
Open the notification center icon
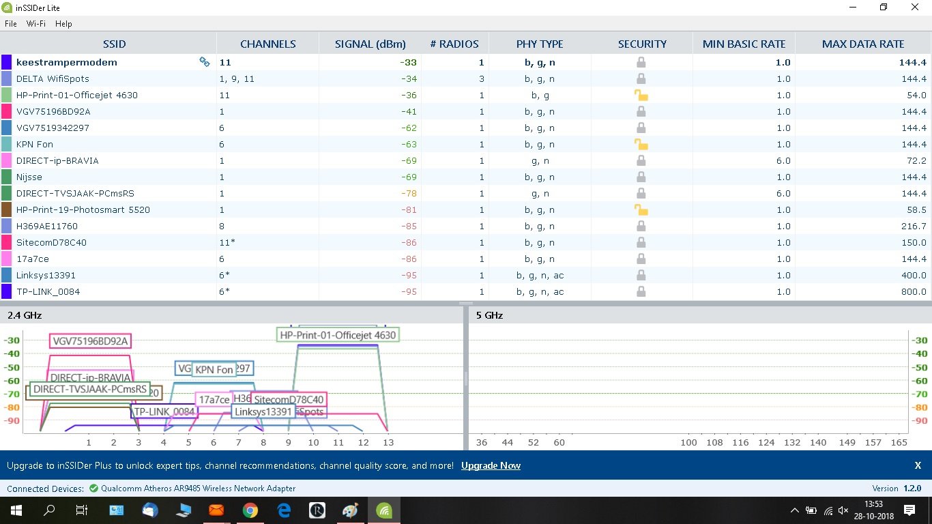click(909, 510)
